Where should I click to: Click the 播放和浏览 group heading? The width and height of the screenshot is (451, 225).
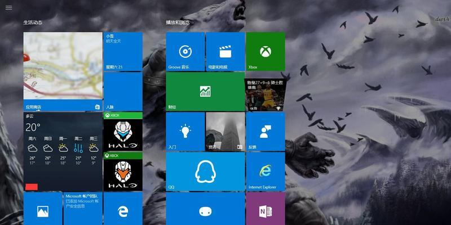coord(178,22)
